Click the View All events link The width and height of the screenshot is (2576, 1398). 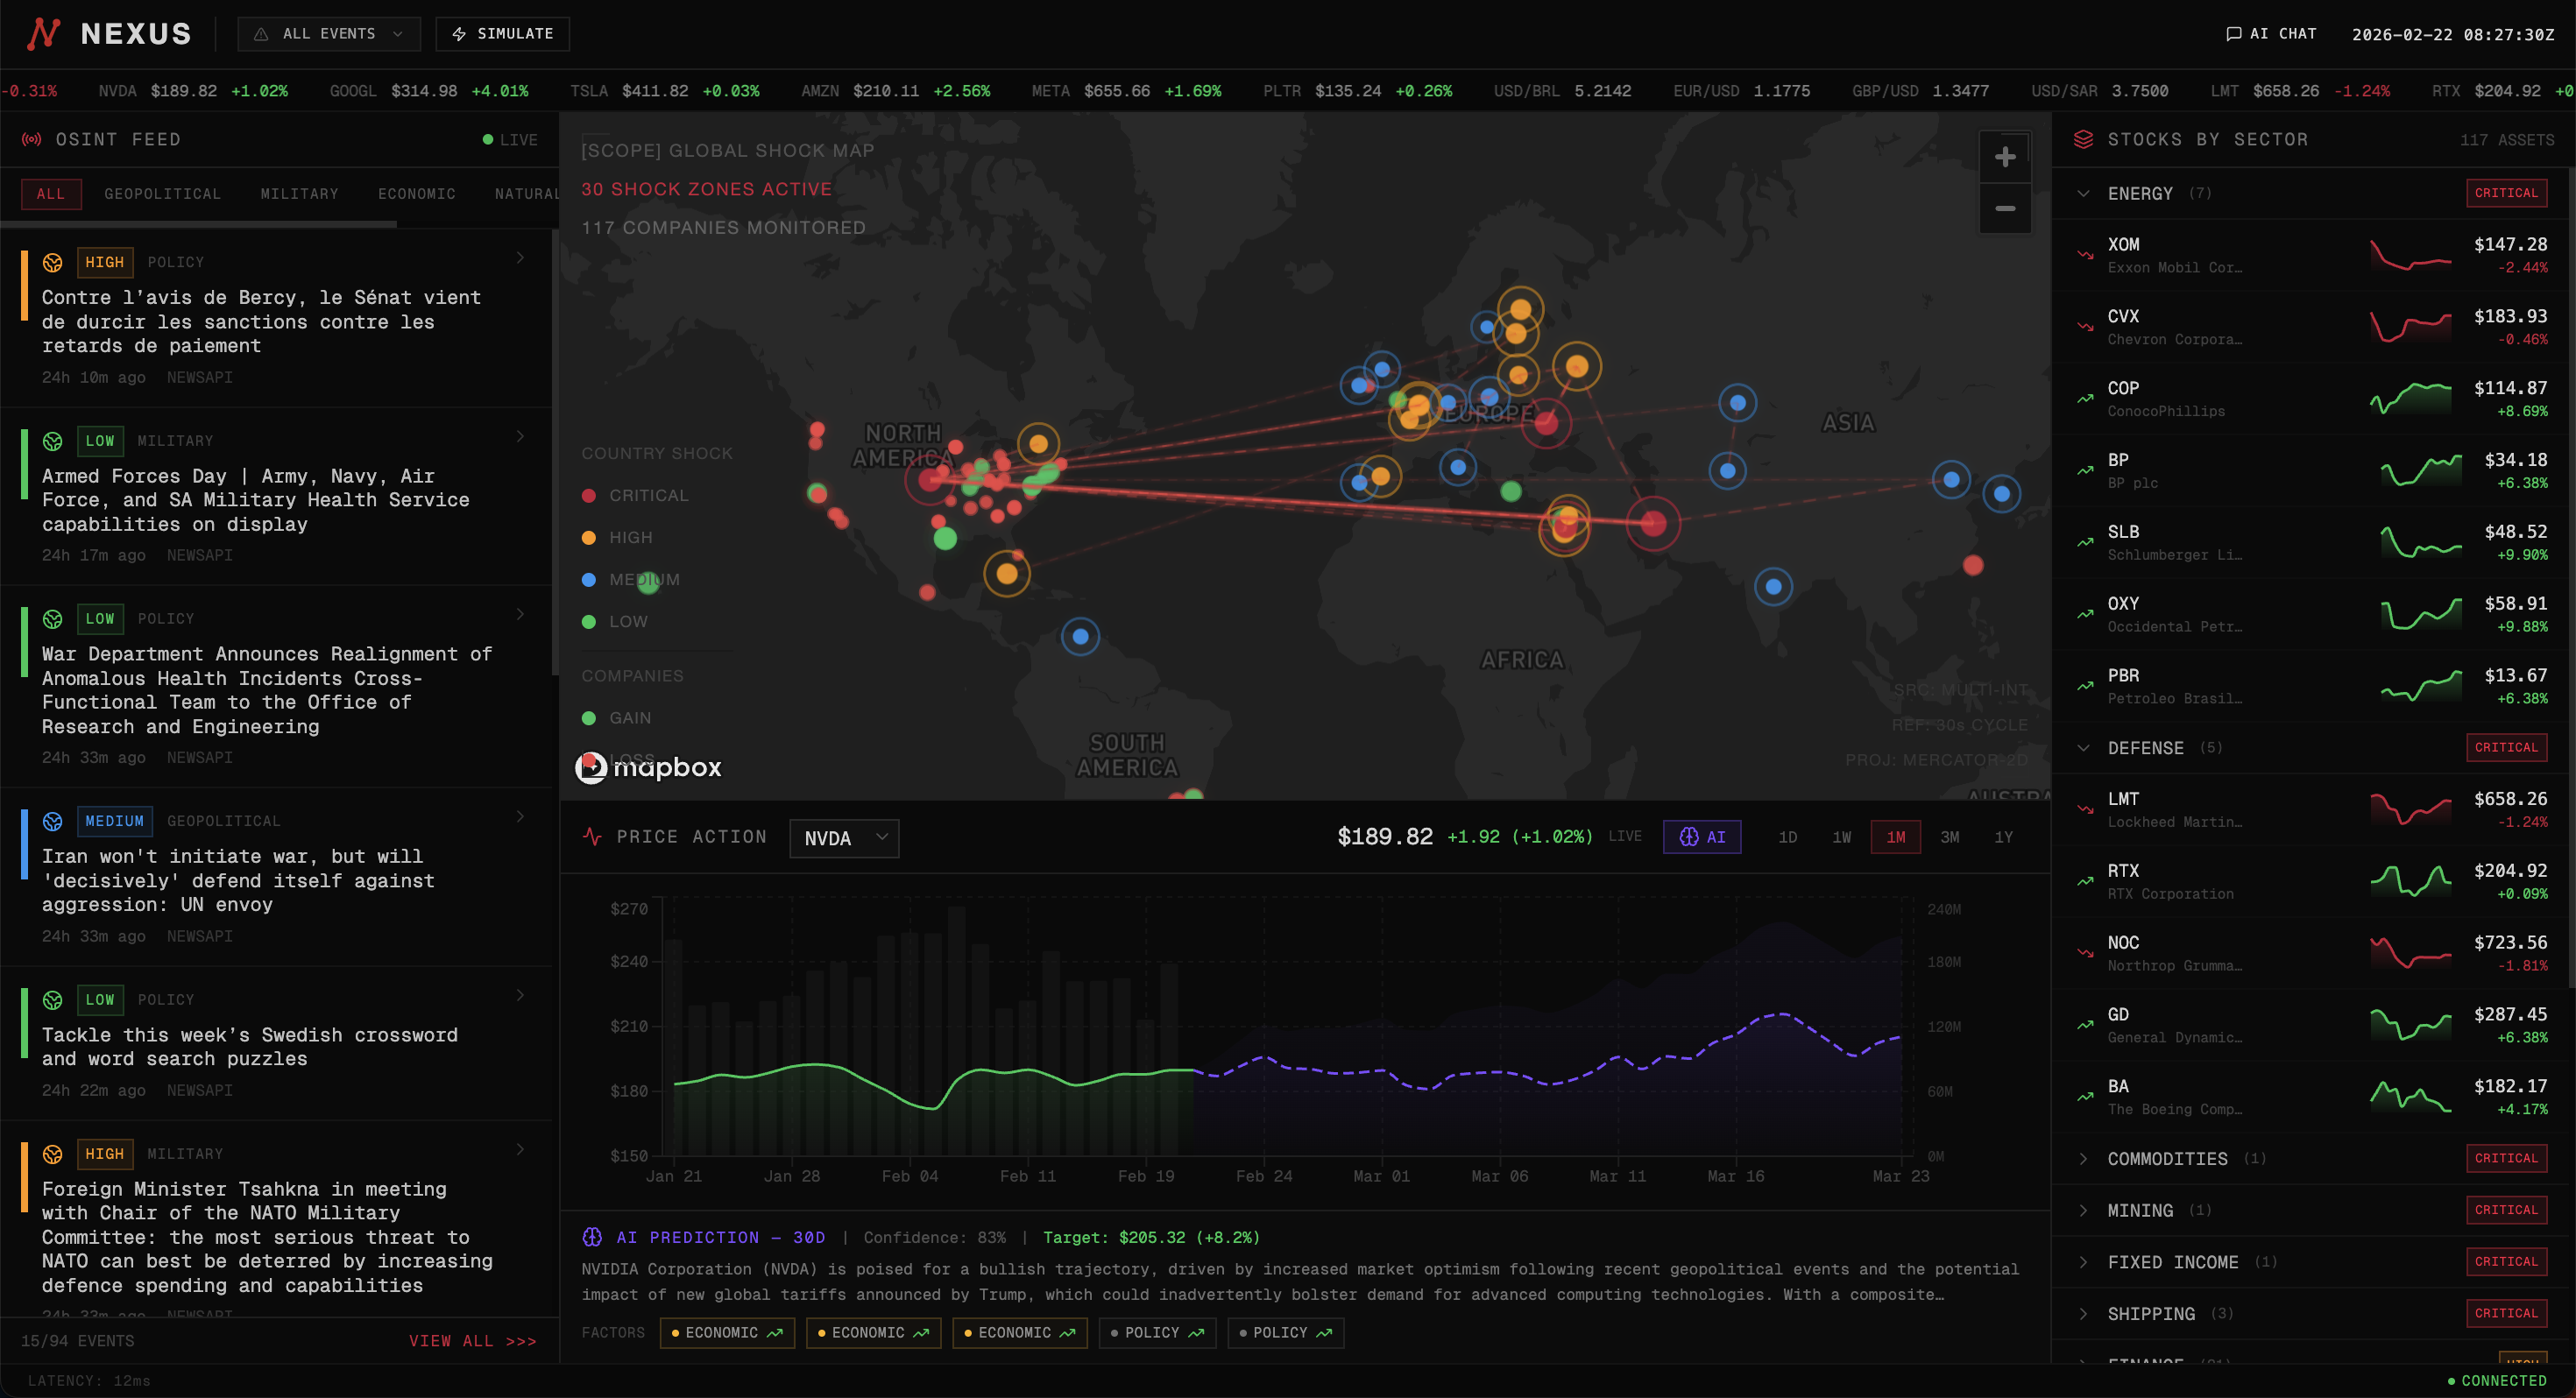coord(472,1341)
